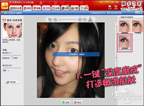Select the 中度磨皮 thumbnail

(138, 27)
